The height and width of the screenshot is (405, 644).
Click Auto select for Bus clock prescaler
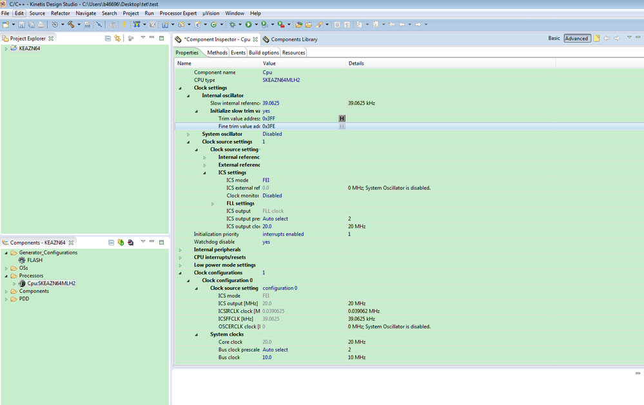tap(275, 350)
